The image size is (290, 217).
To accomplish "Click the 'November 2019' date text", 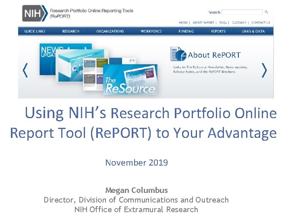I will click(137, 163).
